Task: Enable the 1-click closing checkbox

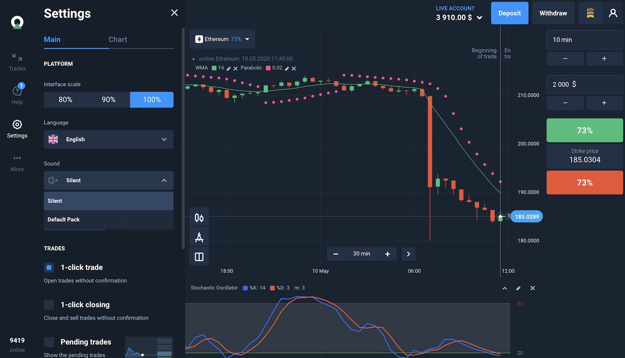Action: [x=49, y=305]
